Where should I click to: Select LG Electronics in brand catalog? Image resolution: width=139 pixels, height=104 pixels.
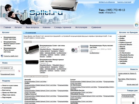pos(125,53)
